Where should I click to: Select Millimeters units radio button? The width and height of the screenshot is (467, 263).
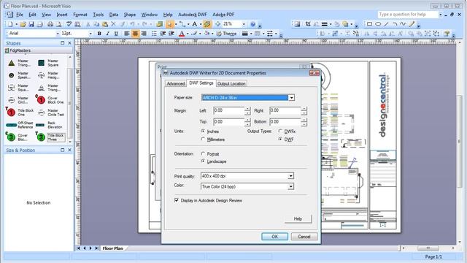pyautogui.click(x=203, y=140)
